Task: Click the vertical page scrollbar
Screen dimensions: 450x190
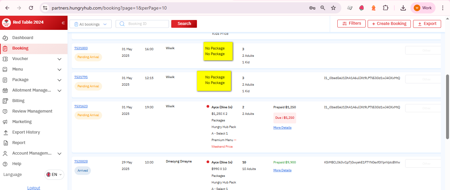Action: tap(447, 107)
